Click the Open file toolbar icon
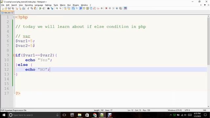 [x=6, y=9]
